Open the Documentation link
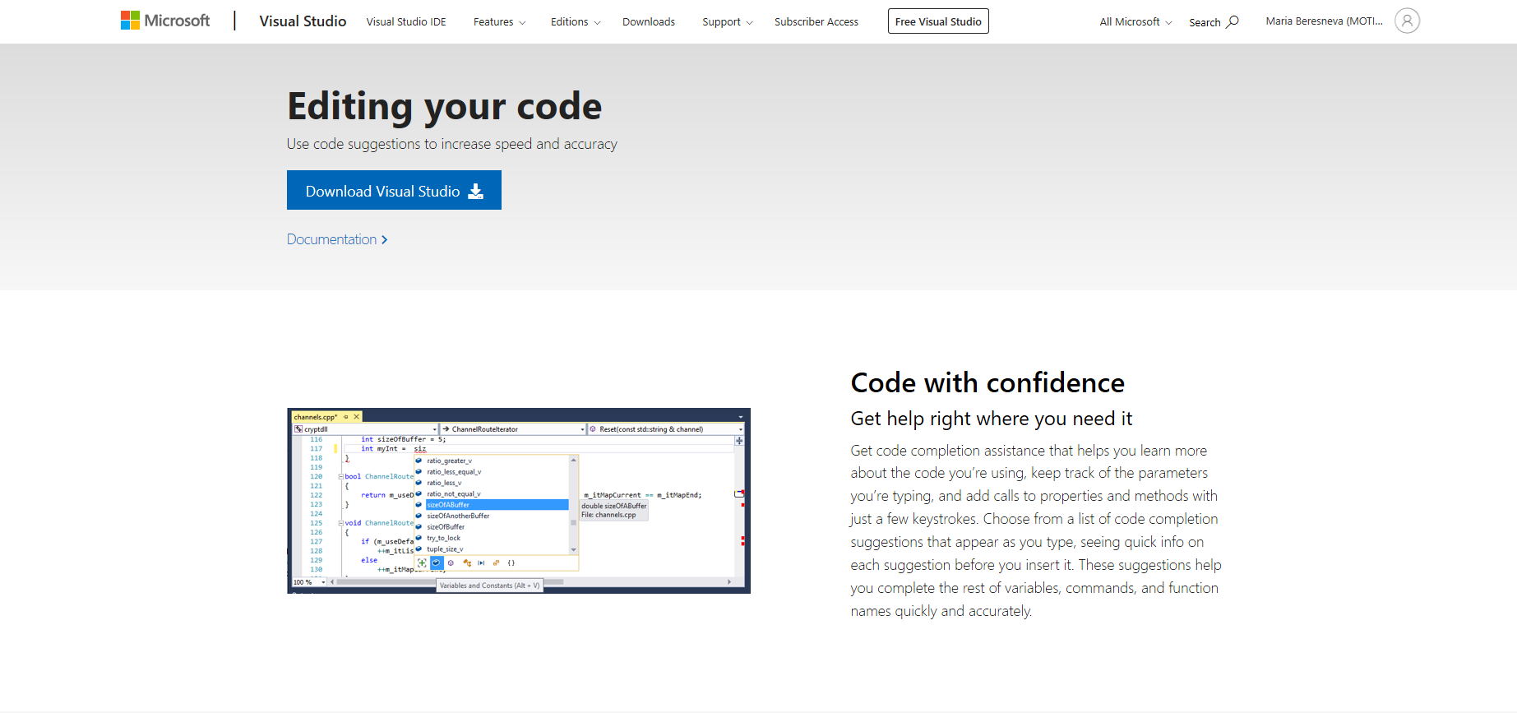Image resolution: width=1517 pixels, height=713 pixels. 337,239
